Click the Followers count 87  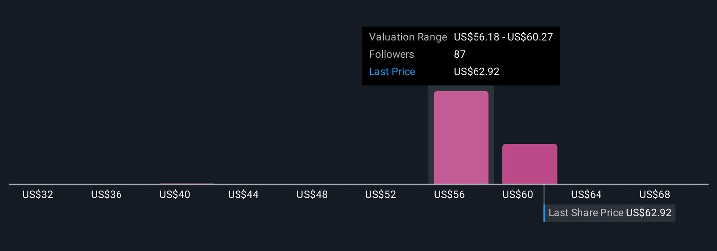coord(460,54)
